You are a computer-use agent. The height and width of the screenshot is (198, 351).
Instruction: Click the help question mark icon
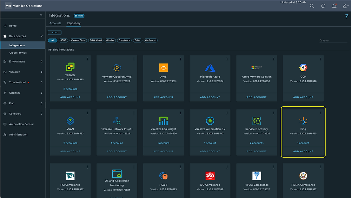click(x=346, y=16)
